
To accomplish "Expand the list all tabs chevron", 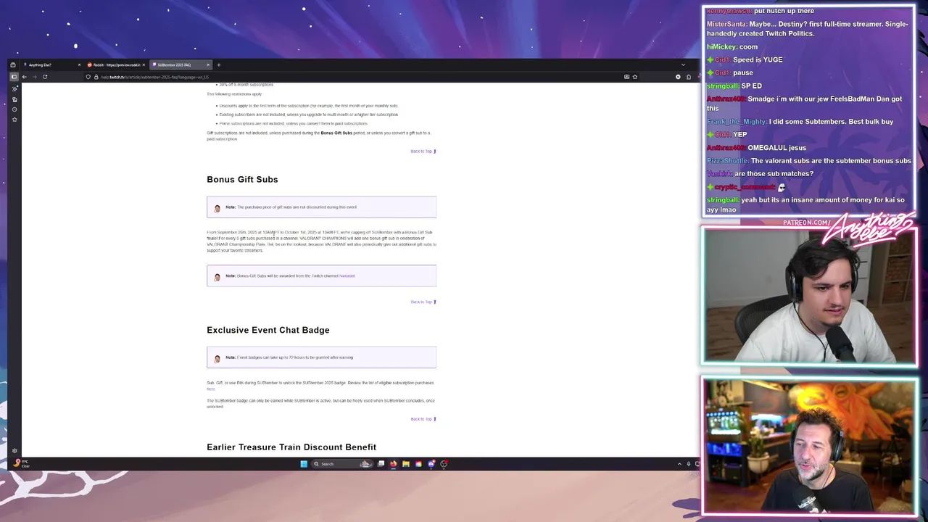I will 683,65.
